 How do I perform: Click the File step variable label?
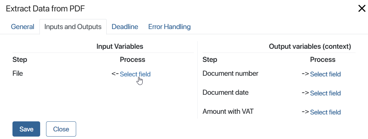pos(18,74)
